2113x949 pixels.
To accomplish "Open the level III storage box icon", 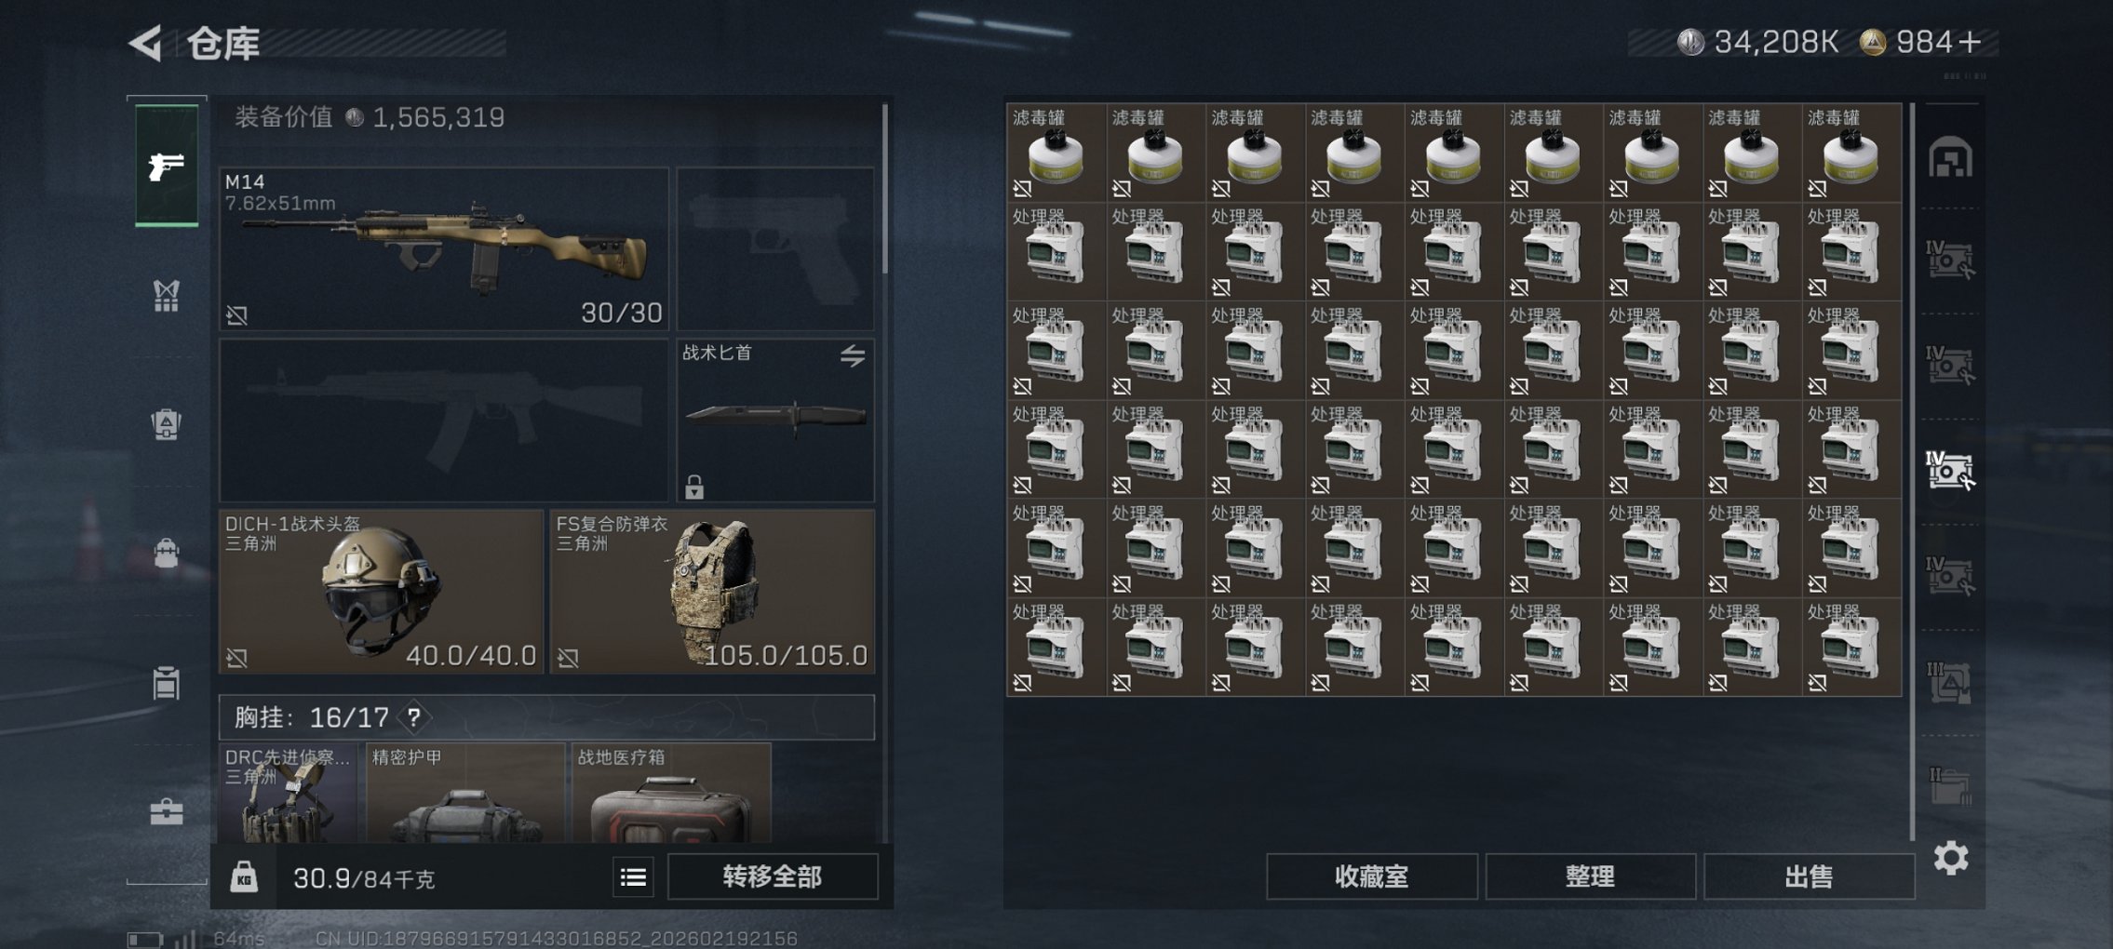I will 1949,683.
